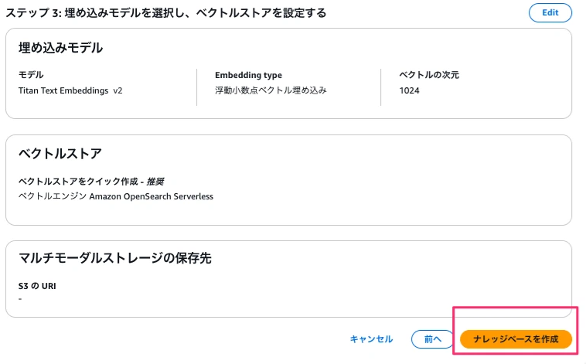Screen dimensions: 586x364
Task: Click the Edit button for step 3
Action: [x=550, y=12]
